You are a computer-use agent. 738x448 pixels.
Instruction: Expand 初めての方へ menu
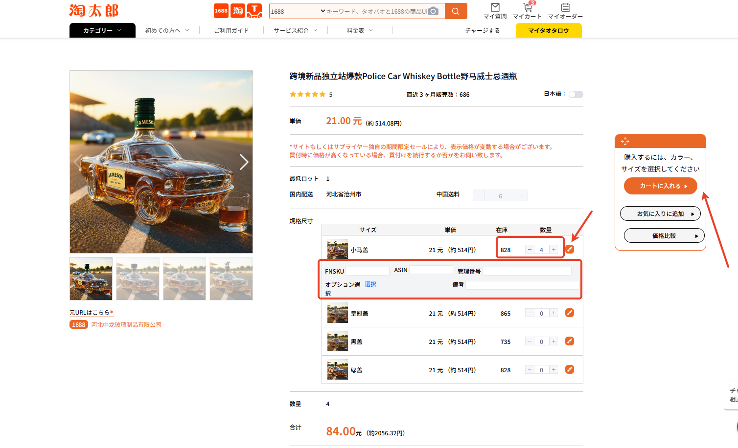(x=167, y=30)
